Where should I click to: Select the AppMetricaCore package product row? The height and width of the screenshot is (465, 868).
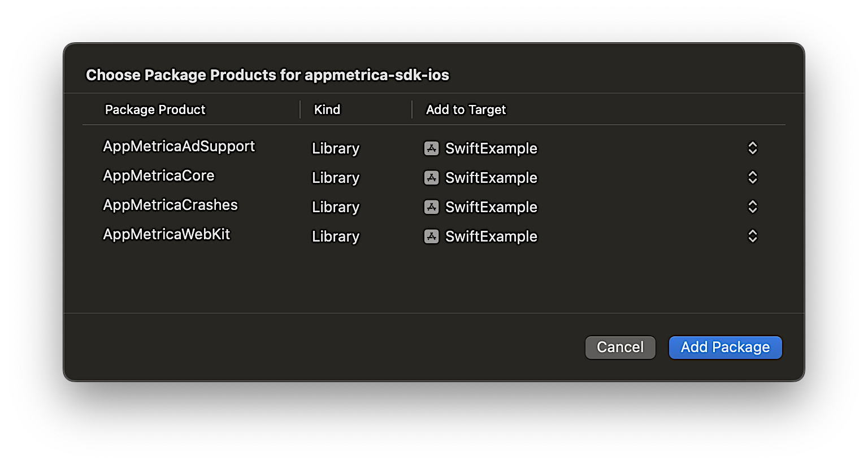click(x=159, y=176)
